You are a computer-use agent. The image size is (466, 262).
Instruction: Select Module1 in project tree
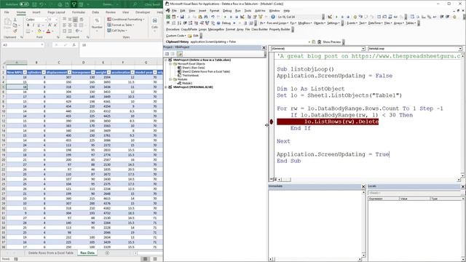[x=187, y=83]
